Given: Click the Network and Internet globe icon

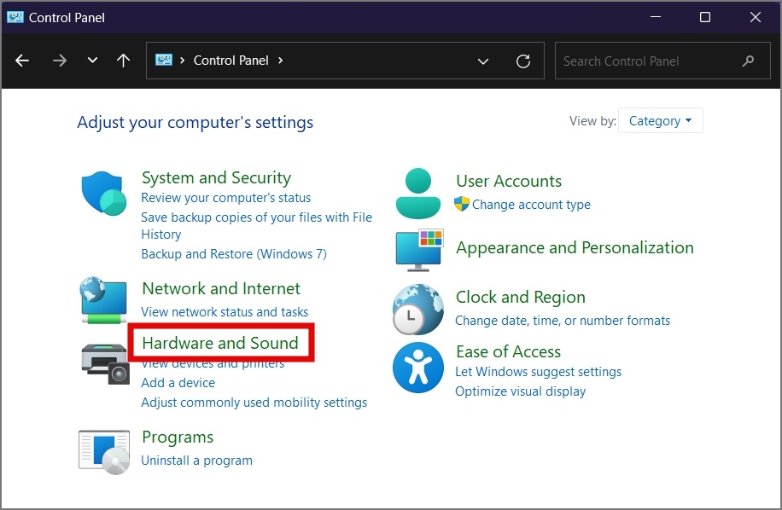Looking at the screenshot, I should point(103,299).
